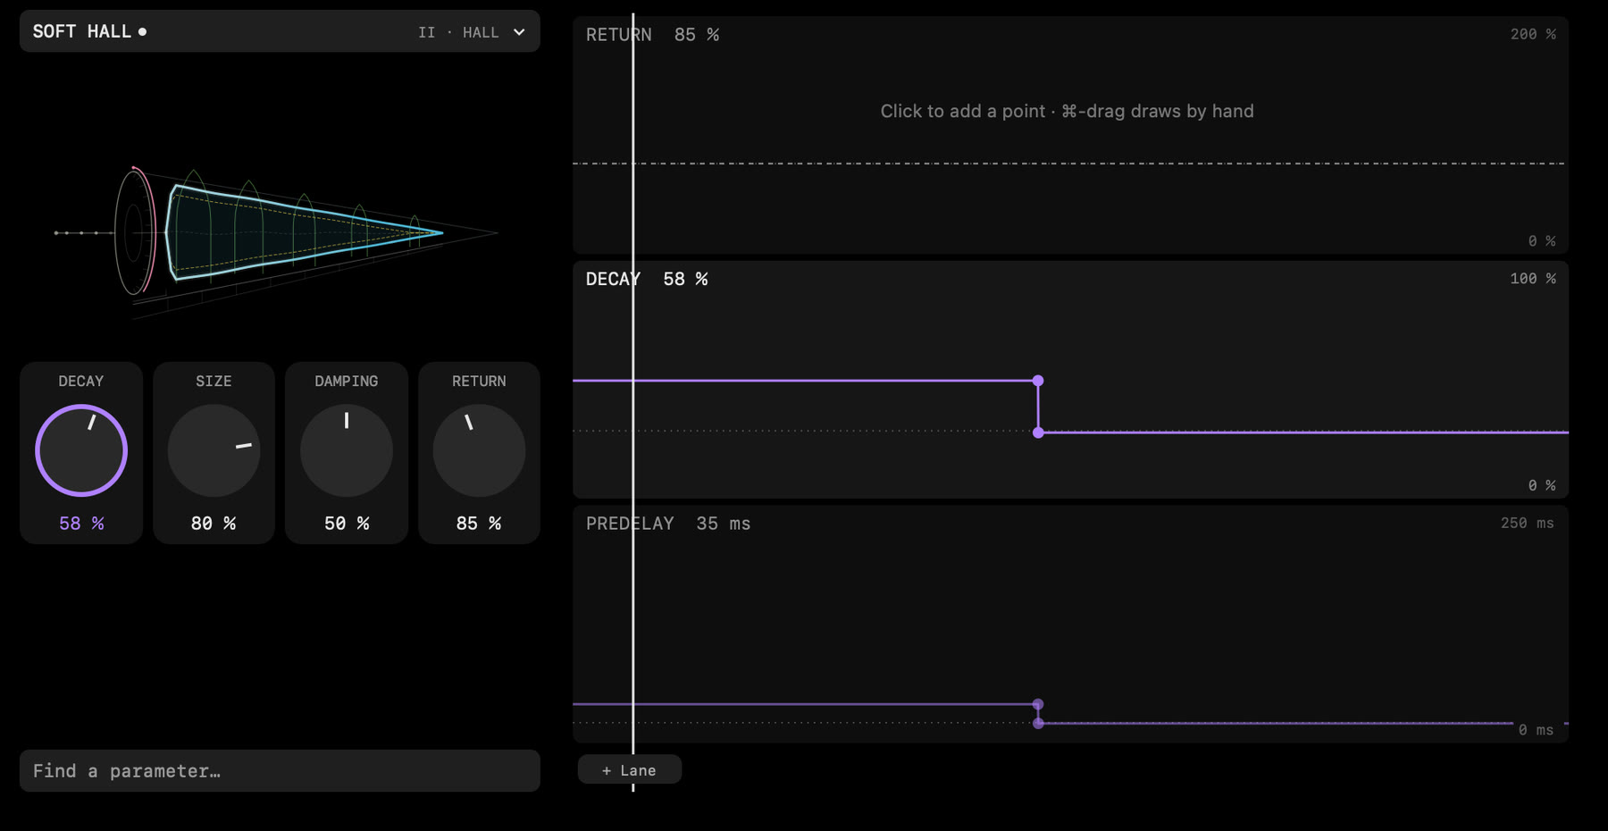Select the DECAY lane header label
Image resolution: width=1608 pixels, height=831 pixels.
coord(613,280)
